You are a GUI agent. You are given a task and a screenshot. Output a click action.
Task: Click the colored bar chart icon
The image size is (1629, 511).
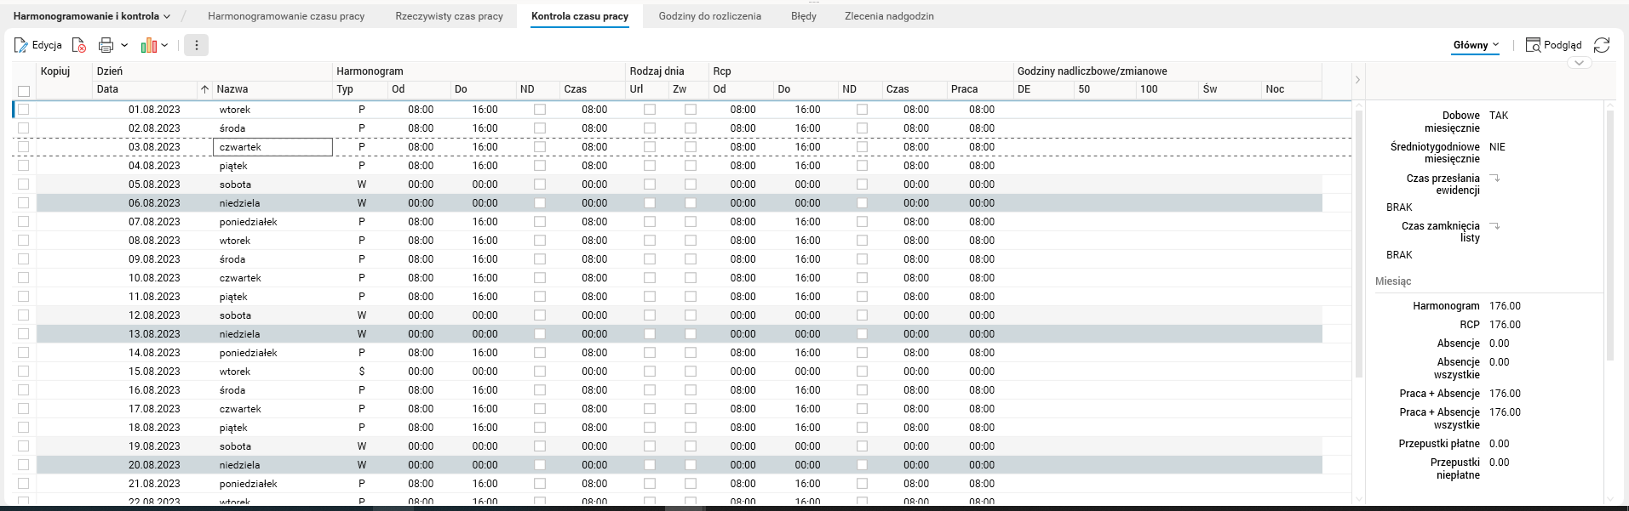pyautogui.click(x=149, y=45)
